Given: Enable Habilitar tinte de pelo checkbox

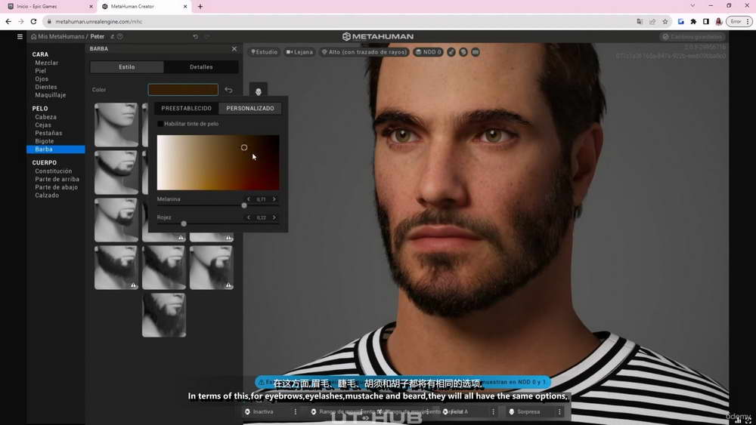Looking at the screenshot, I should click(x=160, y=124).
